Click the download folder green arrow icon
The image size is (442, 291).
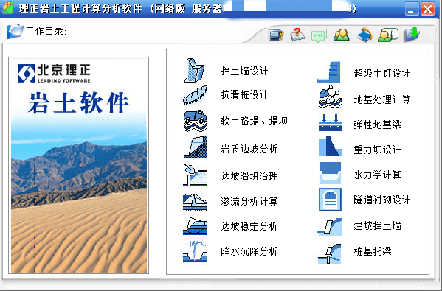click(412, 35)
